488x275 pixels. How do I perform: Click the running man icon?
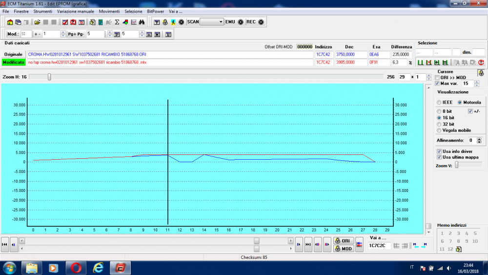pyautogui.click(x=173, y=22)
